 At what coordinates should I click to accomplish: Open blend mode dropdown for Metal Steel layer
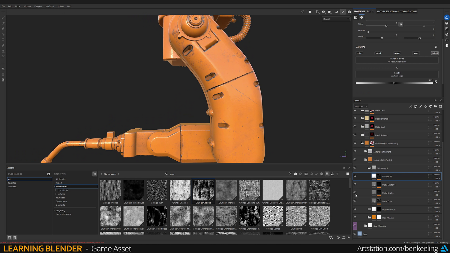tap(437, 125)
